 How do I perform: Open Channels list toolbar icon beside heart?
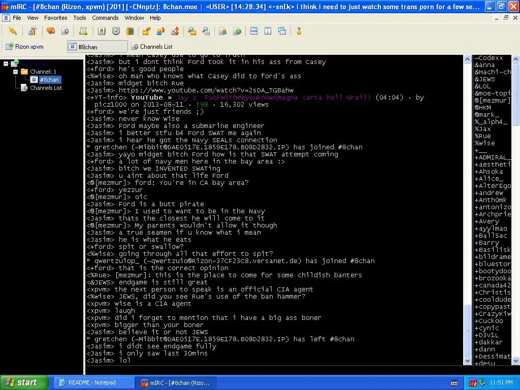pos(65,31)
